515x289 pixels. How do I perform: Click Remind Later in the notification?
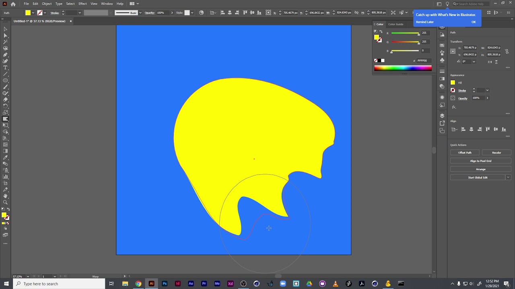[425, 22]
